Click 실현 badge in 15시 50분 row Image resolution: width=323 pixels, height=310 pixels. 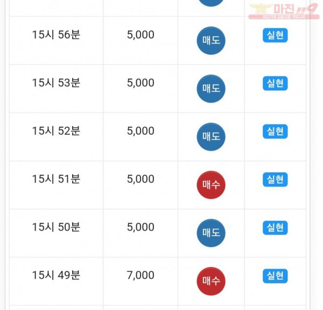275,228
